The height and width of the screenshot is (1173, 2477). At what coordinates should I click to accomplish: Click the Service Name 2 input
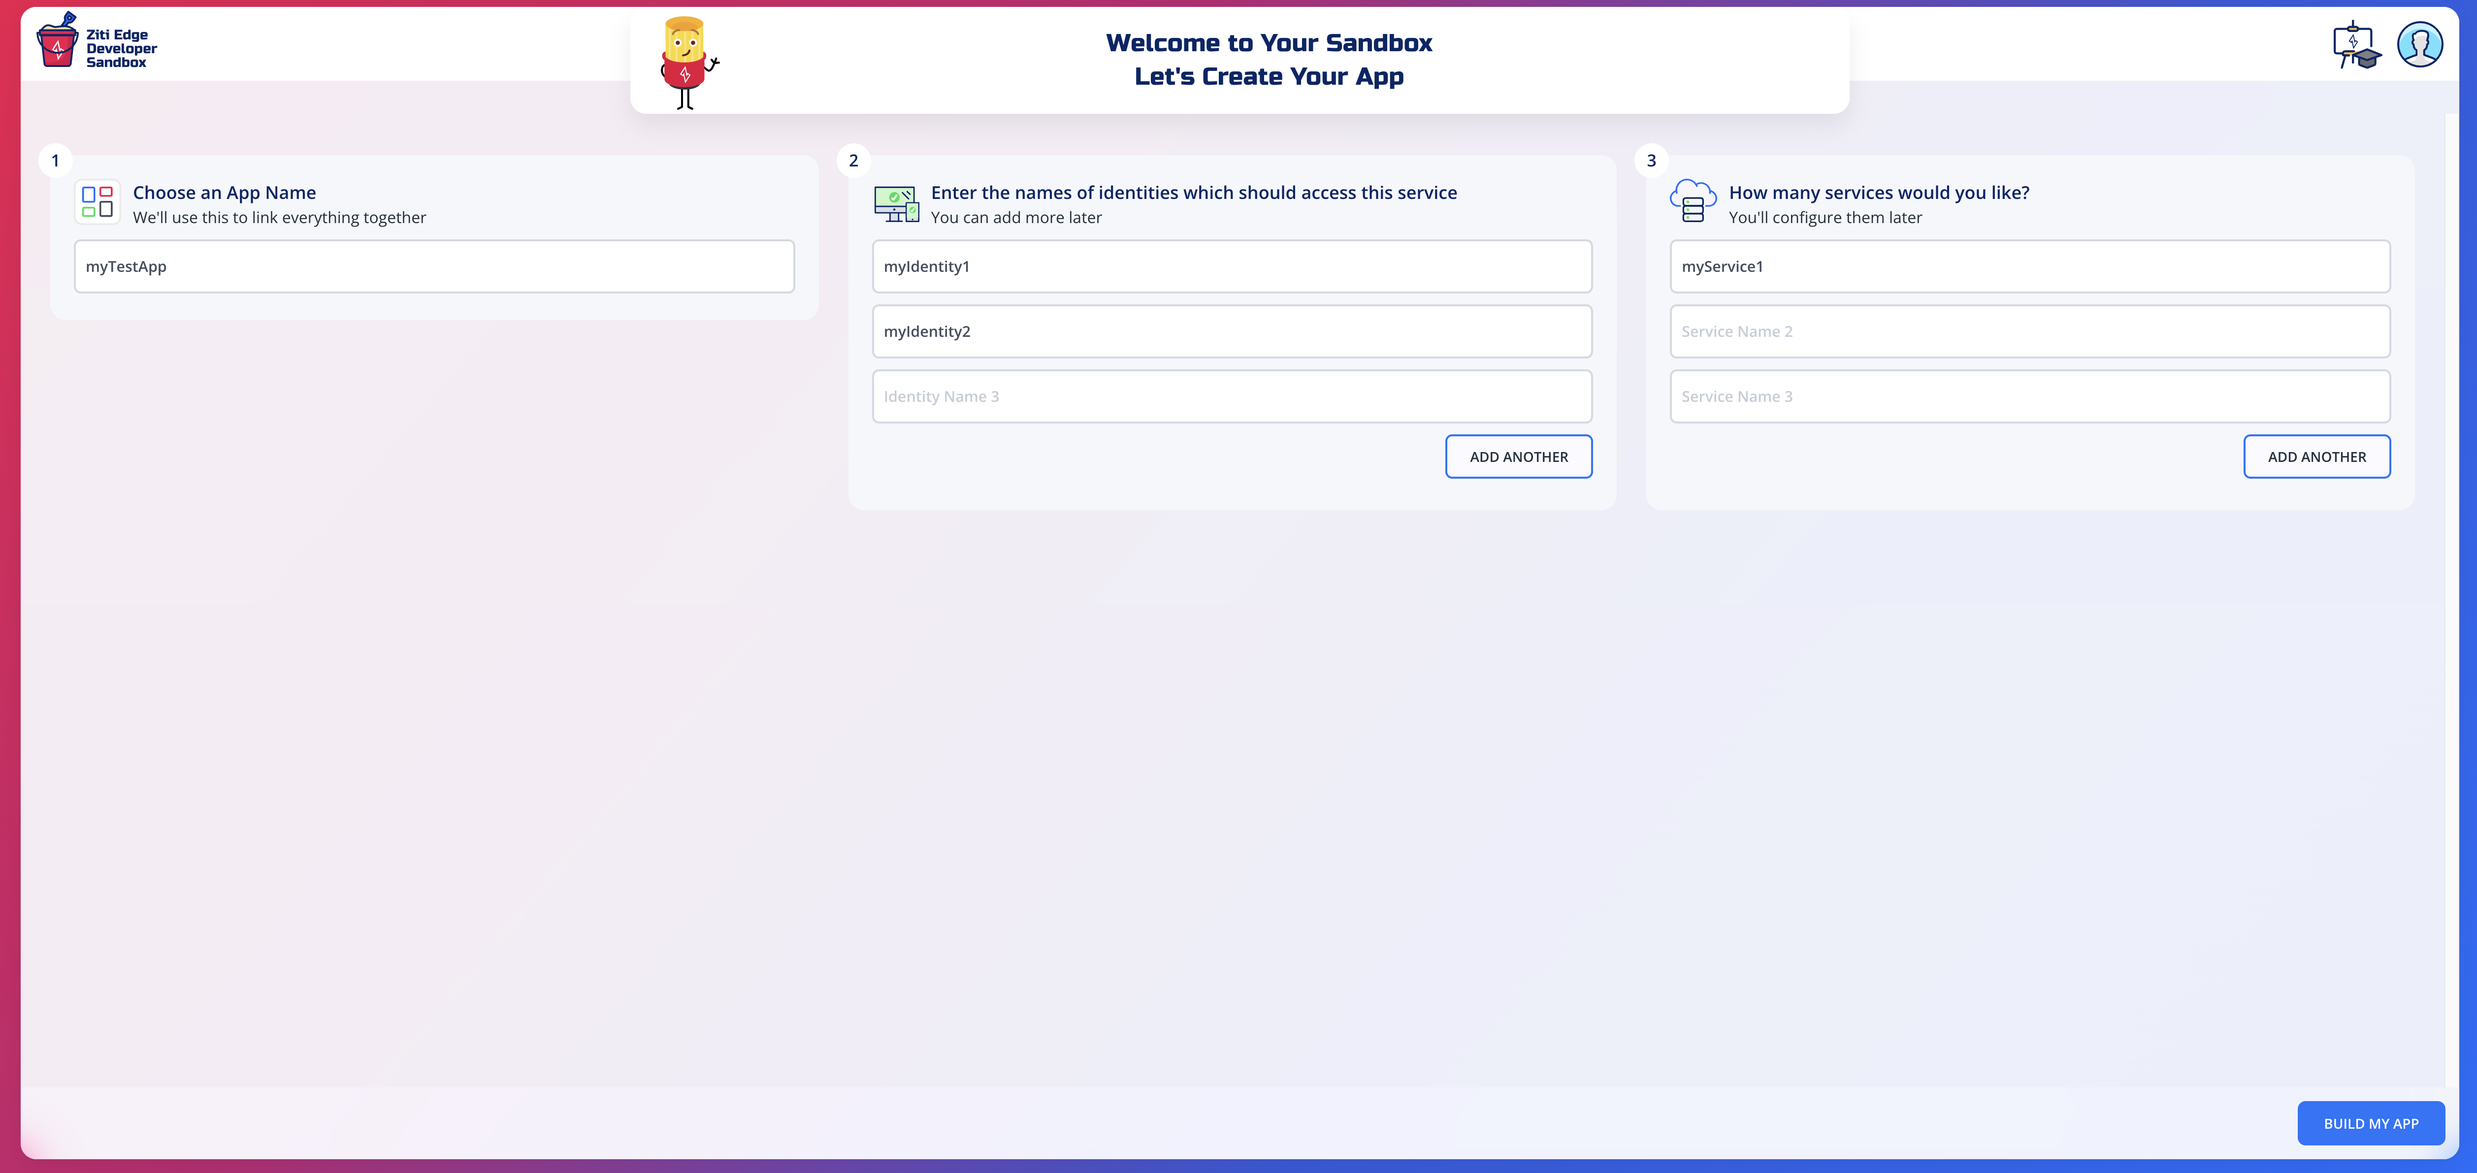click(x=2030, y=332)
